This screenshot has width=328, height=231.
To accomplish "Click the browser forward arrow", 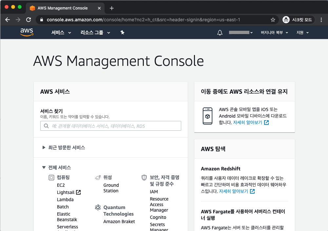I will point(18,20).
